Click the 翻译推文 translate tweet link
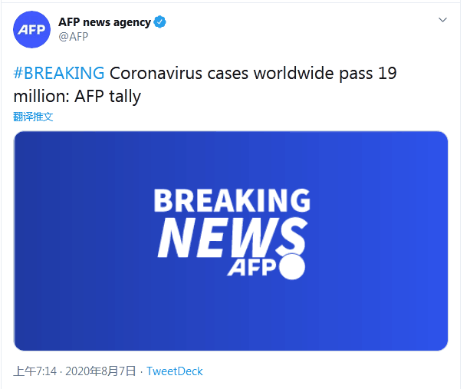Screen dimensions: 470x389 pyautogui.click(x=33, y=117)
